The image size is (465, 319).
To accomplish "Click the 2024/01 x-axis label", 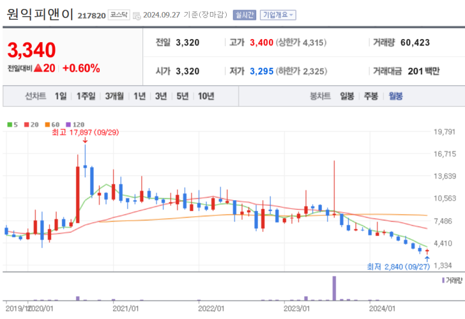I will 382,309.
